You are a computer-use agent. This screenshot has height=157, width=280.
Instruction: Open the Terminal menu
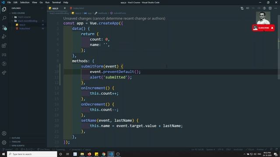click(x=56, y=3)
